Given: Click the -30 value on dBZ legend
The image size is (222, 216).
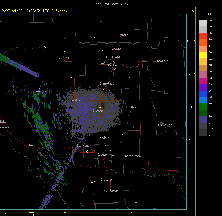Looking at the screenshot, I should pos(211,135).
